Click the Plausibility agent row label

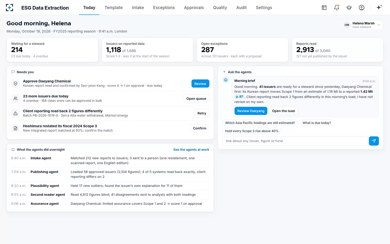[x=45, y=186]
